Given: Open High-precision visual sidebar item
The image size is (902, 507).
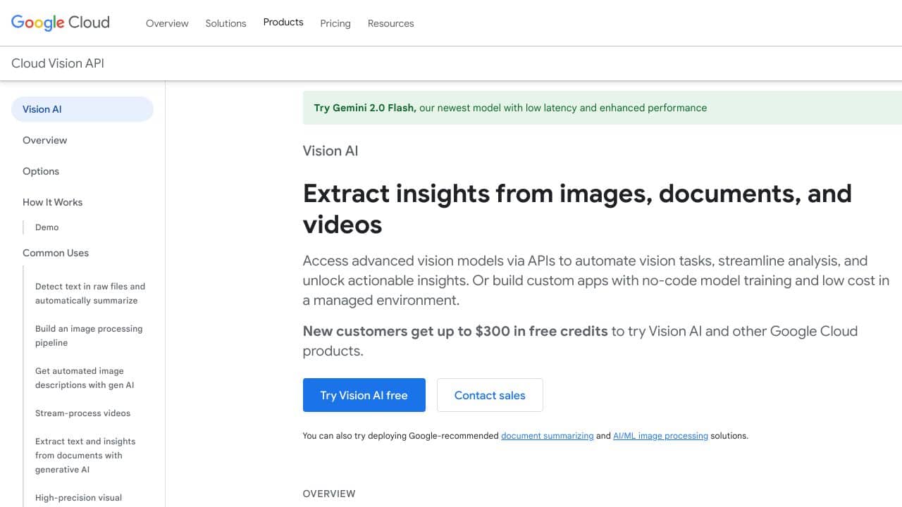Looking at the screenshot, I should (x=78, y=498).
